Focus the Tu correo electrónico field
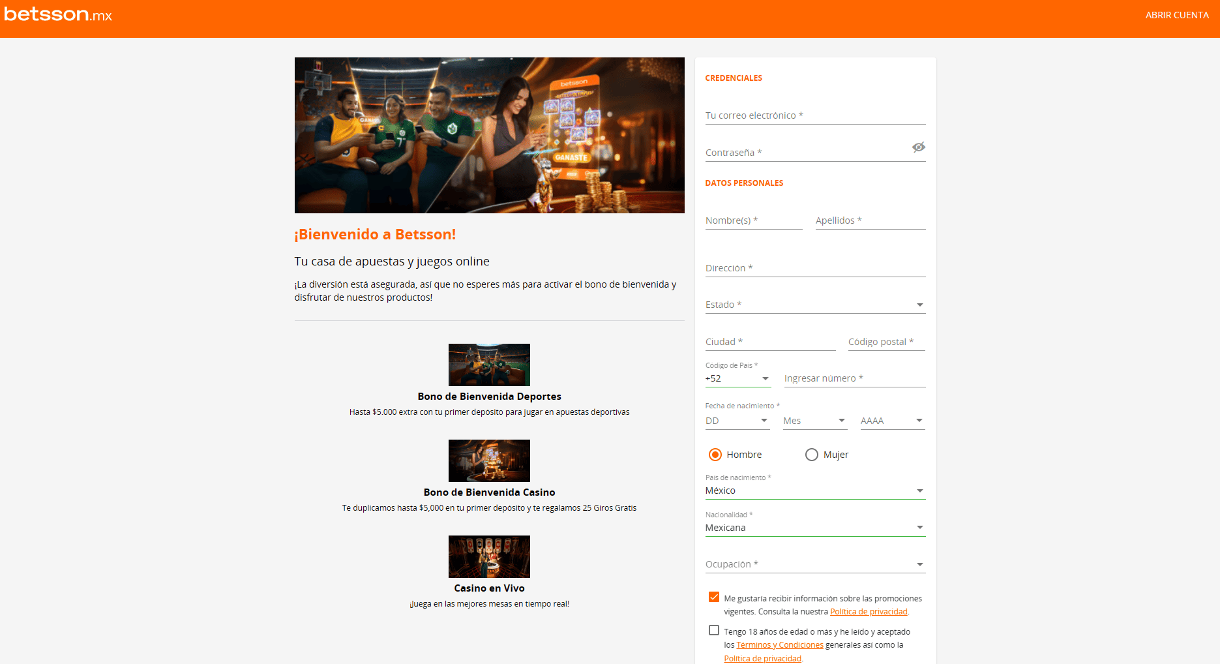The image size is (1220, 664). tap(815, 115)
